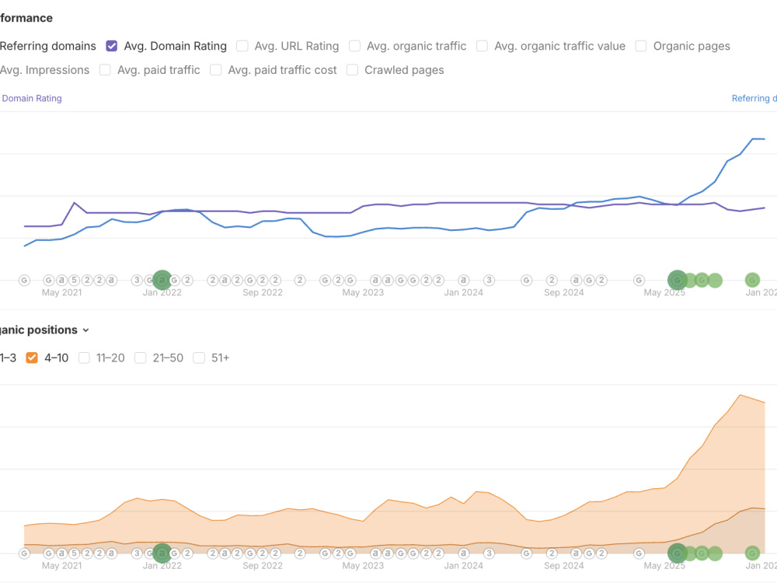Check the Organic pages checkbox
777x583 pixels.
coord(641,46)
